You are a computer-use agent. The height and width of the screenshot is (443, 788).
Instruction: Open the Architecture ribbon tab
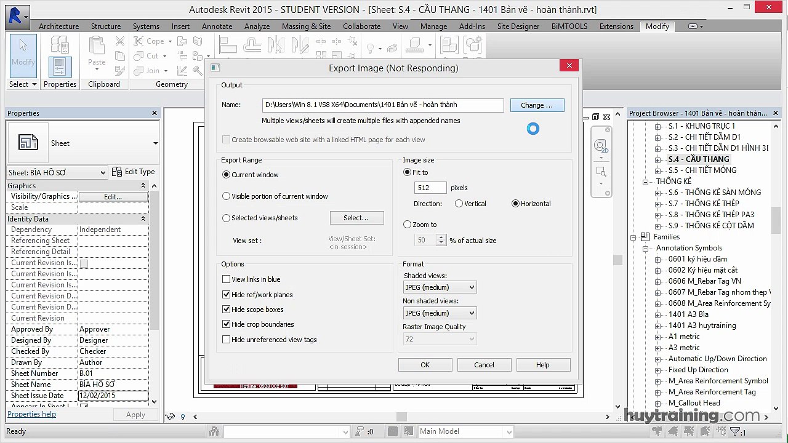[58, 26]
